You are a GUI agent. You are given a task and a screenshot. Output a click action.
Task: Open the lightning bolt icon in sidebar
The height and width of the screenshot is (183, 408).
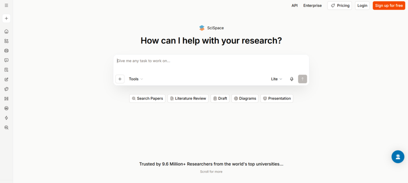(x=6, y=118)
